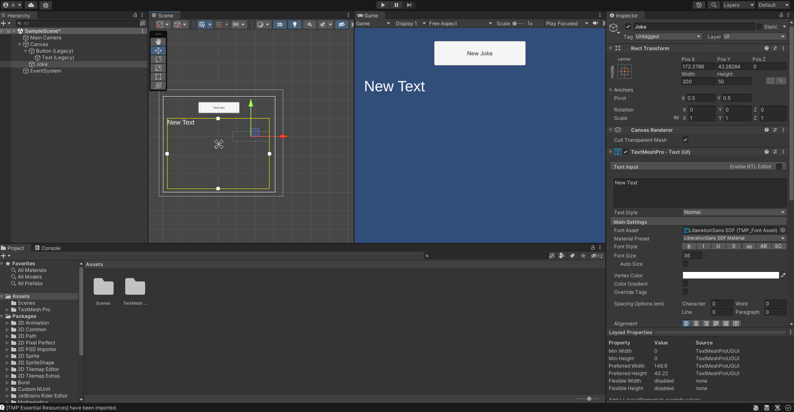The height and width of the screenshot is (412, 794).
Task: Open the Text Style dropdown
Action: [734, 212]
